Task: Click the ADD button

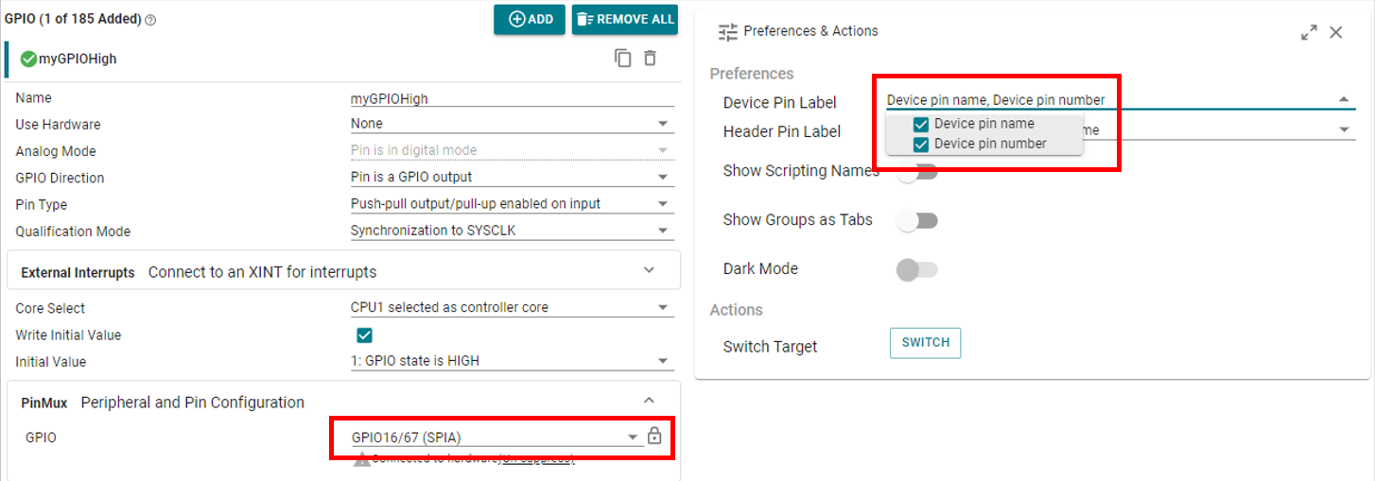Action: [530, 20]
